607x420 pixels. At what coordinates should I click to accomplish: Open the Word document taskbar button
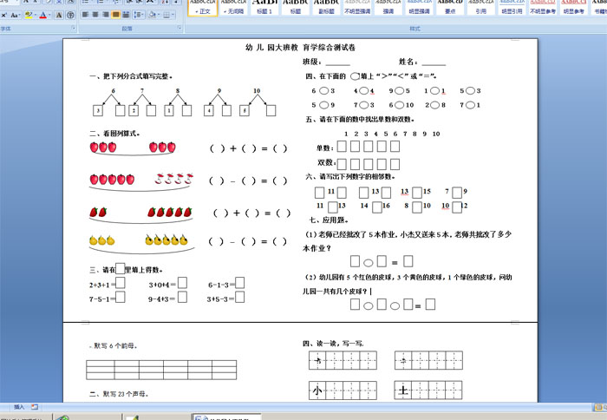[x=226, y=417]
